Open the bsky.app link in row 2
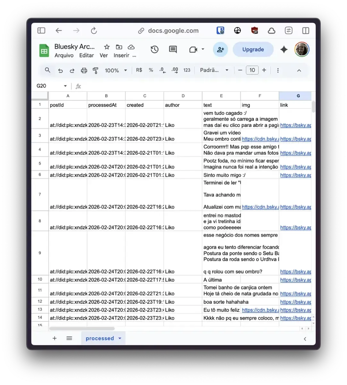 295,125
